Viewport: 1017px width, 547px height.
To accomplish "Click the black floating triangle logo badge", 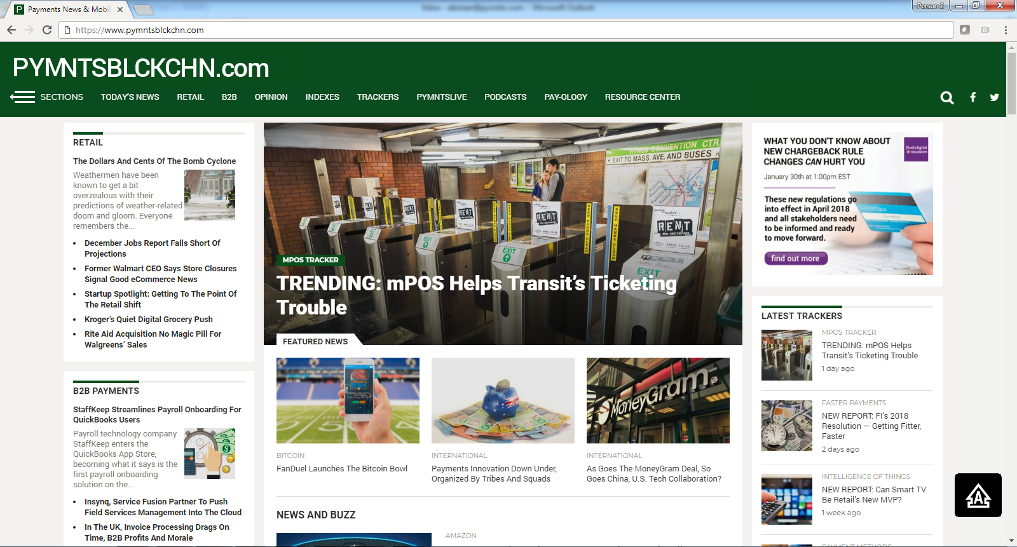I will (978, 495).
